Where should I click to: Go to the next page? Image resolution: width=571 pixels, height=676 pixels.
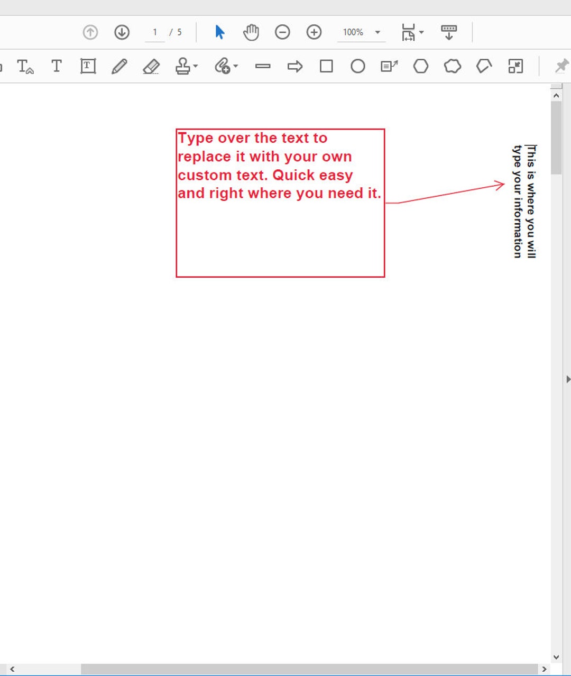tap(121, 32)
